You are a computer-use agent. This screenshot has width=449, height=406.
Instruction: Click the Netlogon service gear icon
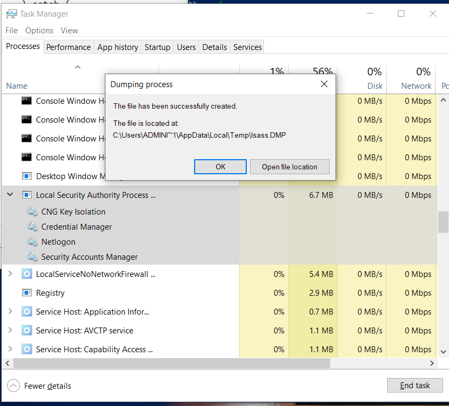coord(32,241)
